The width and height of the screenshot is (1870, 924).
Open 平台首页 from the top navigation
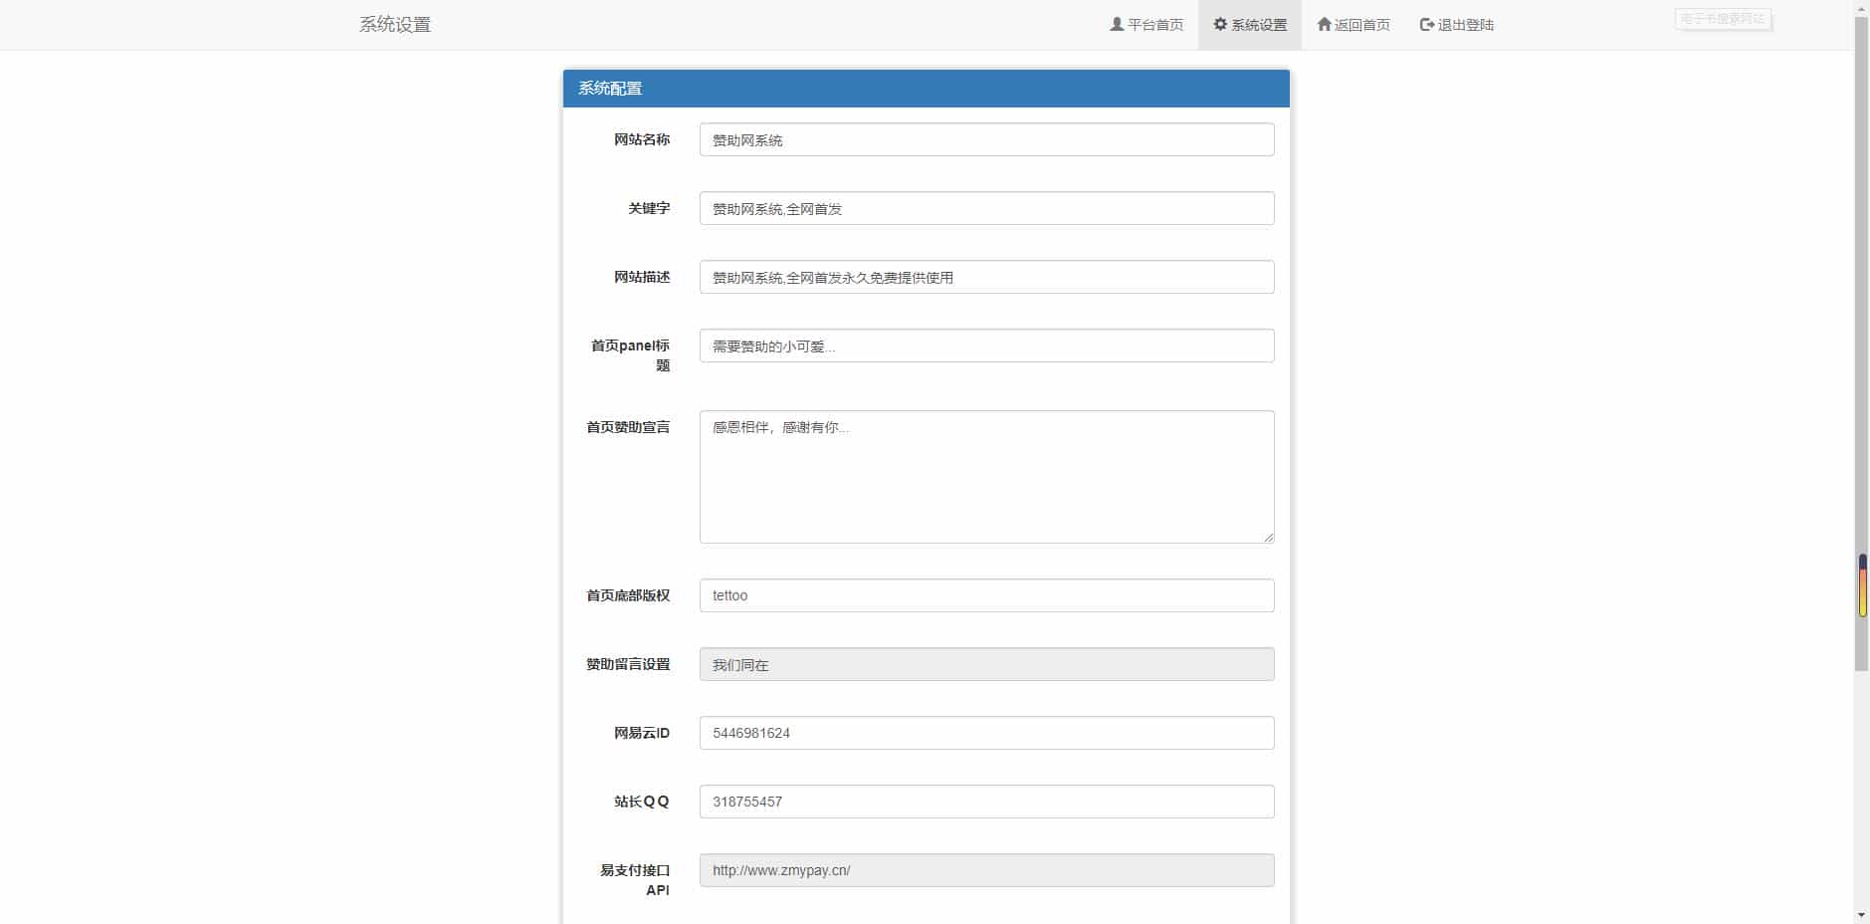pos(1154,24)
